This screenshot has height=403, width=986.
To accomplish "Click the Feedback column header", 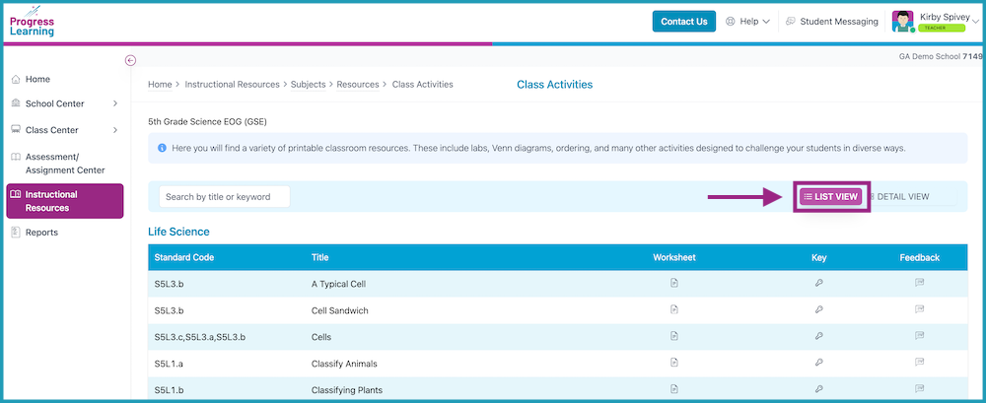I will click(x=919, y=258).
